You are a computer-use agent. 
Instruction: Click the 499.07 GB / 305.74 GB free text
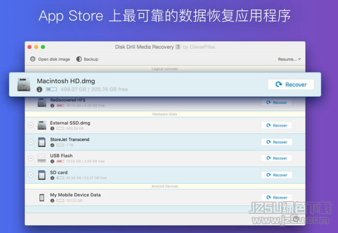pos(94,89)
